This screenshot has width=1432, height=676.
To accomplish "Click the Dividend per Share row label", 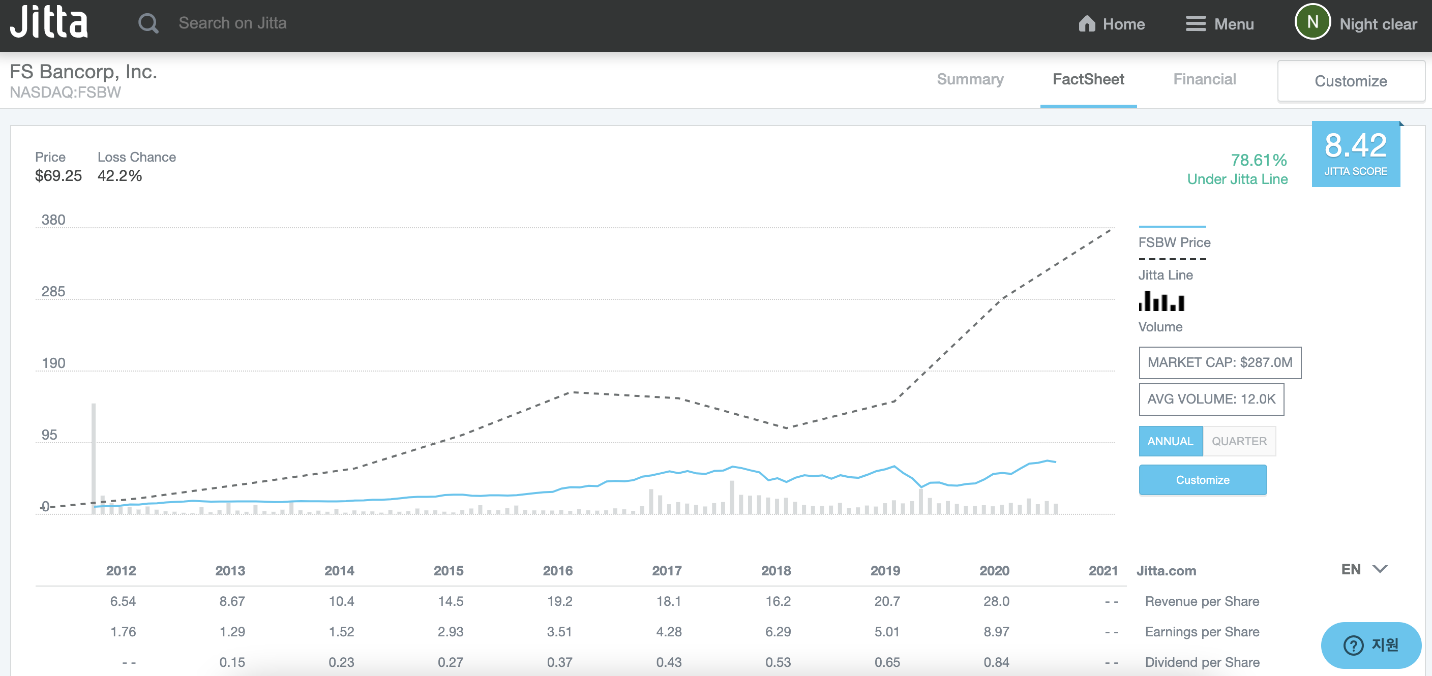I will [x=1202, y=662].
